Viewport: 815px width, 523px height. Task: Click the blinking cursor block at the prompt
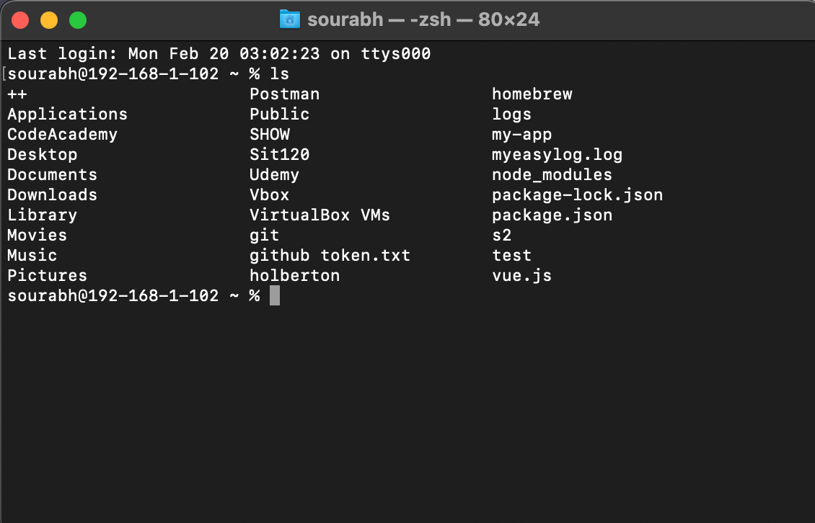[x=275, y=295]
